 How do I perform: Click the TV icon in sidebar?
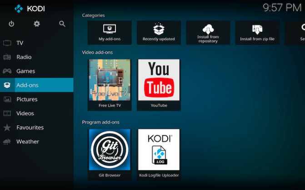7,43
